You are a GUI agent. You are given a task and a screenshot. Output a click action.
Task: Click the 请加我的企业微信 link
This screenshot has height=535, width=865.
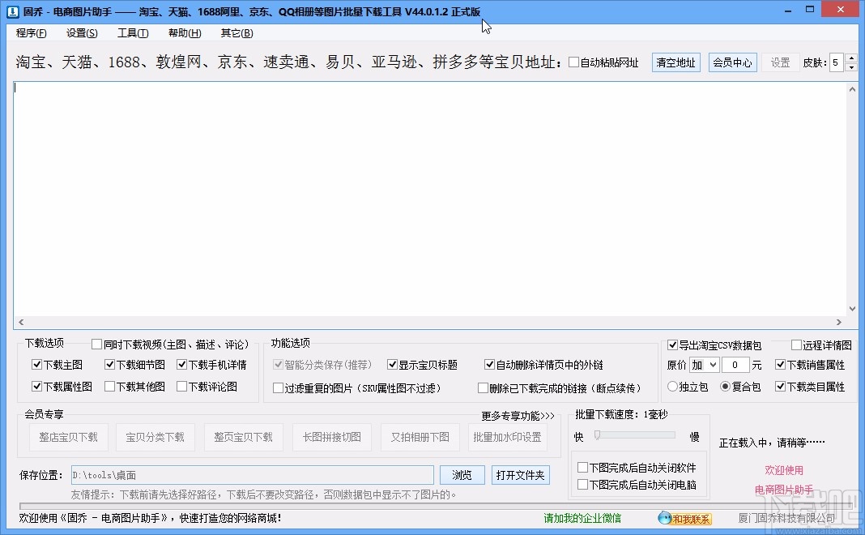583,518
